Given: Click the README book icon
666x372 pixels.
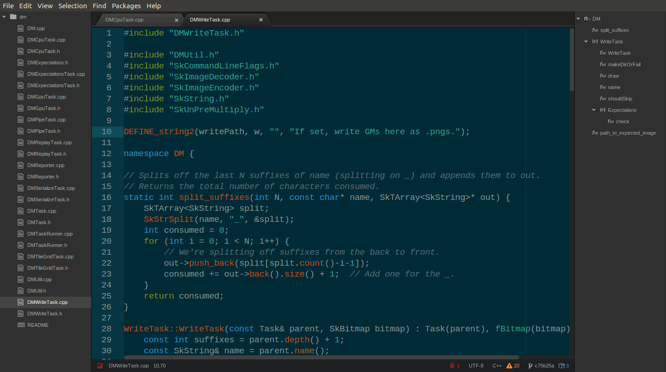Looking at the screenshot, I should tap(21, 325).
